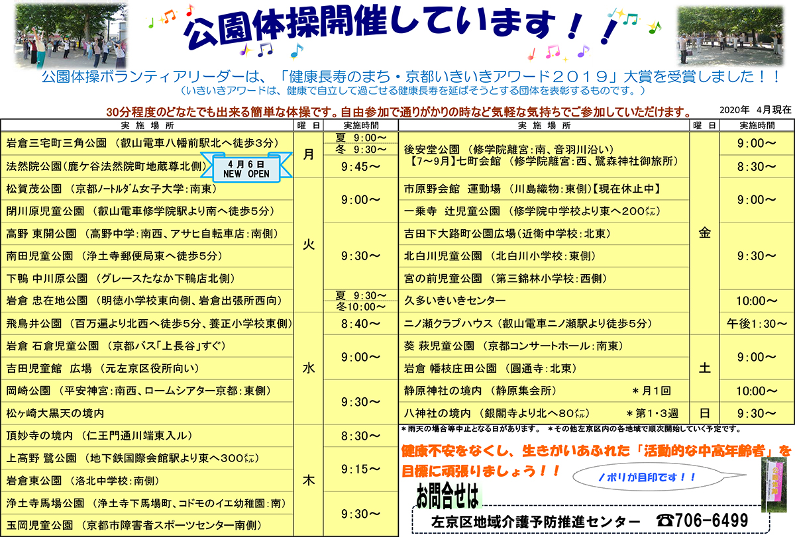Screen dimensions: 795x537
Task: Select the 水 day cell
Action: (308, 367)
